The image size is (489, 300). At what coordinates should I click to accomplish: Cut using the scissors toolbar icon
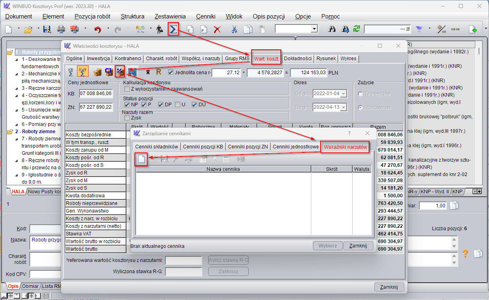coord(234,29)
